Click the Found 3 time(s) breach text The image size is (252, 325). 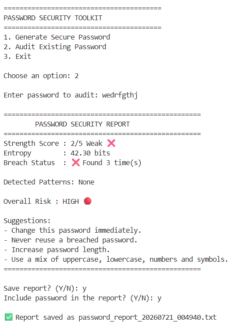click(x=112, y=162)
